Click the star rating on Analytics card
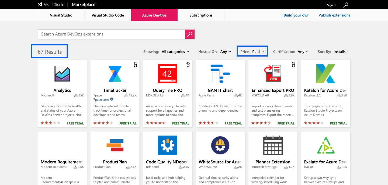 tap(51, 123)
